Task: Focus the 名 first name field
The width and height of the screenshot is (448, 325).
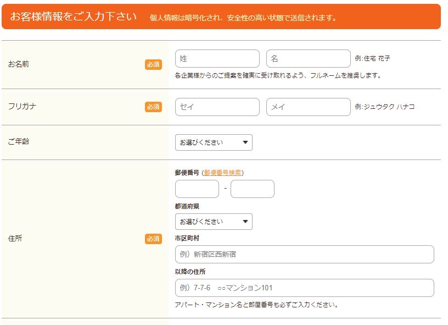Action: (x=308, y=59)
